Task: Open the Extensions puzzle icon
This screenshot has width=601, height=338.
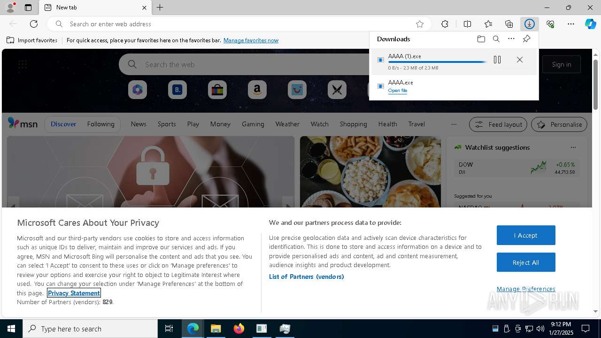Action: (x=445, y=24)
